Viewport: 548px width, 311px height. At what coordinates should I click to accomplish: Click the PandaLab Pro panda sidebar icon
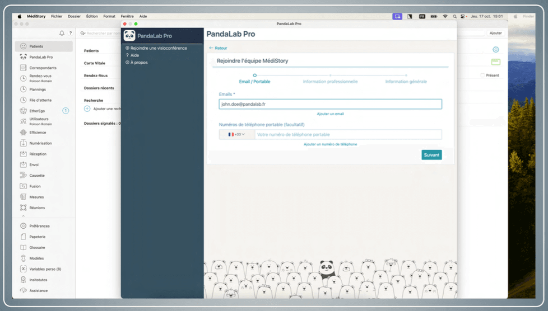23,57
